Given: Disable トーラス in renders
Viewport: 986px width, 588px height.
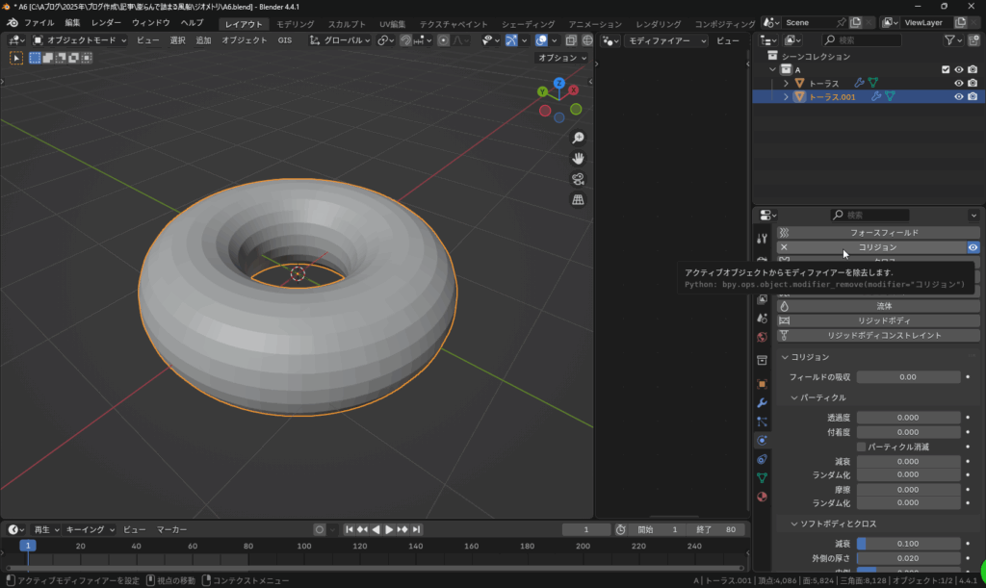Looking at the screenshot, I should [x=973, y=83].
